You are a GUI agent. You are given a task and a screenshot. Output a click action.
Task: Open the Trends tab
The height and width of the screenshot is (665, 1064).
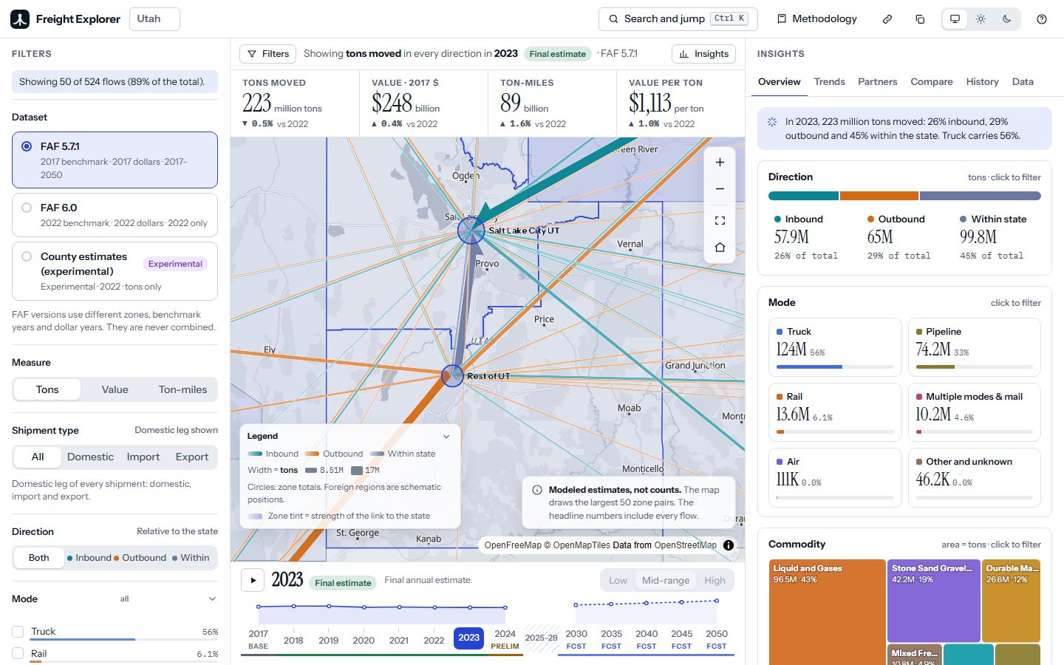(x=829, y=82)
